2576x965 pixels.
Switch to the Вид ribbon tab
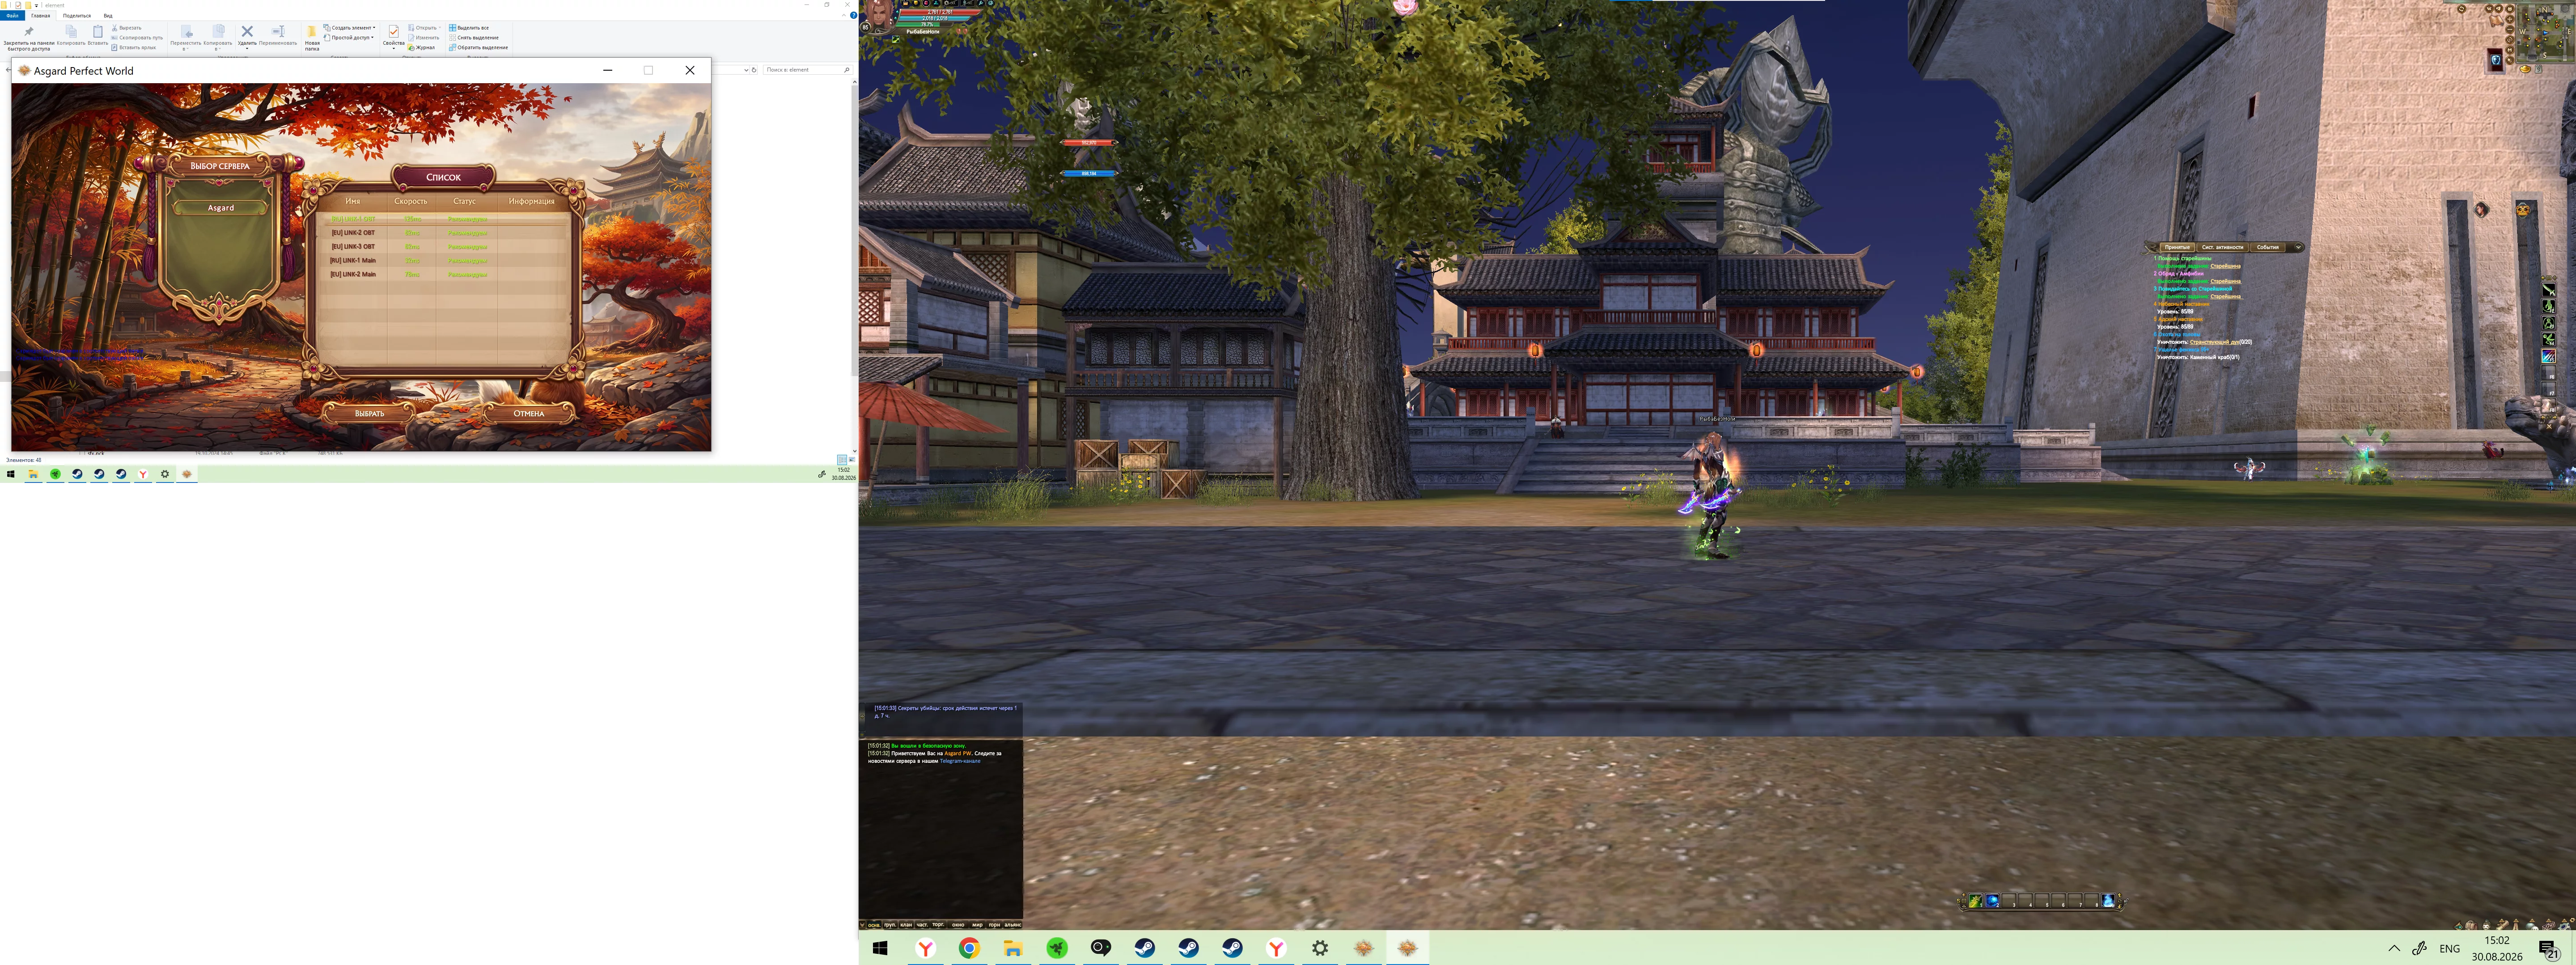(108, 16)
